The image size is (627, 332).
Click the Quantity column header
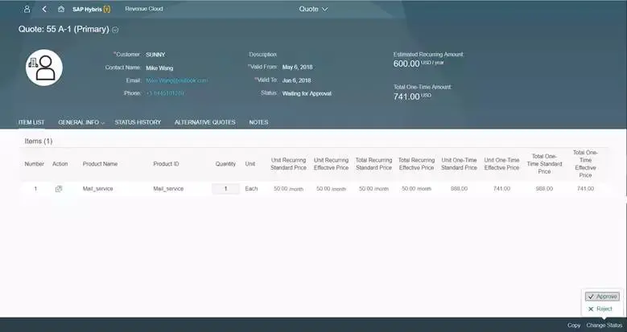(x=225, y=164)
